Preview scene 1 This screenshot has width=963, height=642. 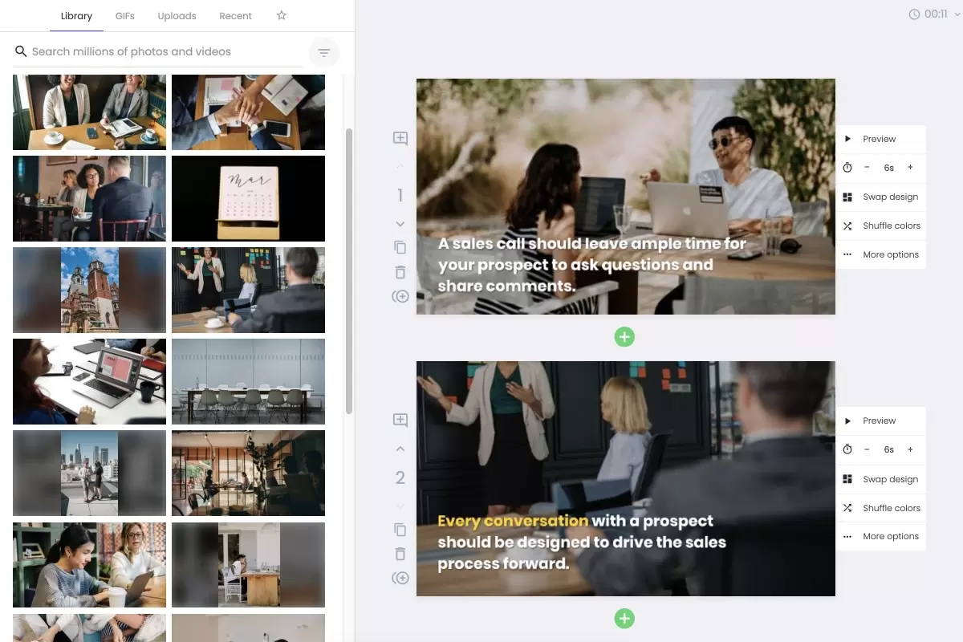(x=881, y=139)
